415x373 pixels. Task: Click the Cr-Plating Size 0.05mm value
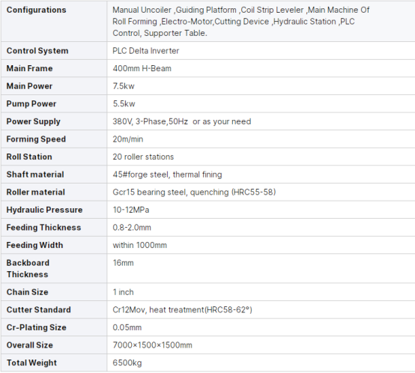(x=127, y=328)
